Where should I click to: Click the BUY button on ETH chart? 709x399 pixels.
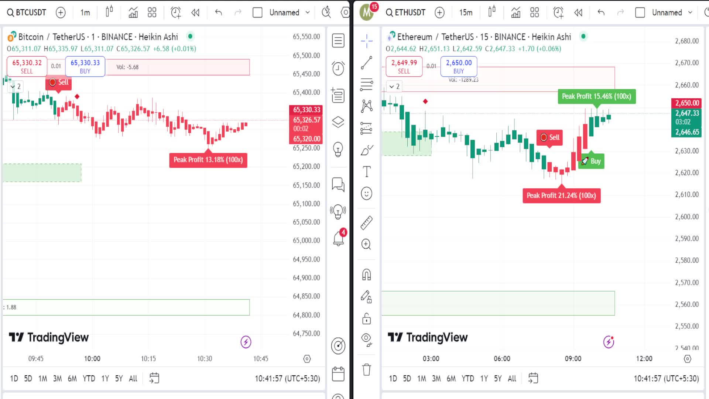[458, 66]
